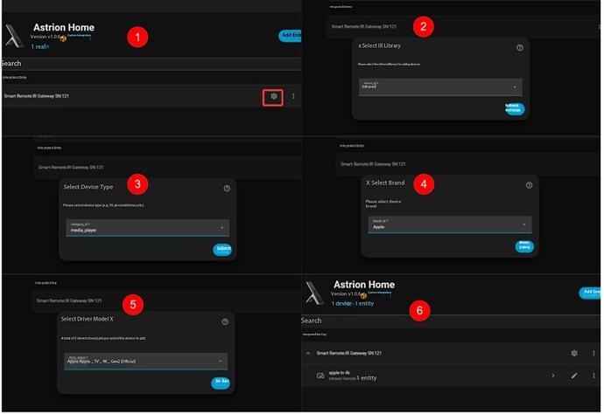Click blue submit button in Select Driver Model dialog
604x414 pixels.
tap(221, 382)
